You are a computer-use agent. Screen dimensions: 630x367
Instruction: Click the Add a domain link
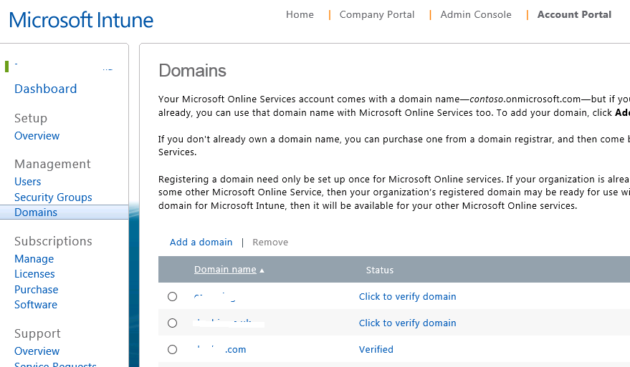click(201, 242)
